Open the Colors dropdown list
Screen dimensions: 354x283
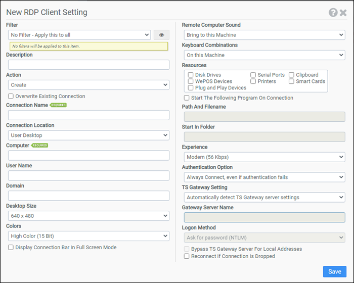[88, 236]
